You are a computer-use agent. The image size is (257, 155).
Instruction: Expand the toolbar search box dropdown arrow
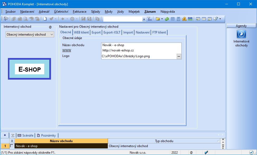144,19
